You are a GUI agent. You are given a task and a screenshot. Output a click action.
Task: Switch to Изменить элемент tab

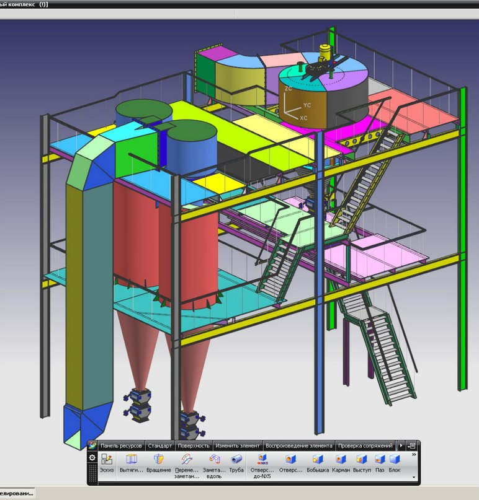pyautogui.click(x=237, y=446)
